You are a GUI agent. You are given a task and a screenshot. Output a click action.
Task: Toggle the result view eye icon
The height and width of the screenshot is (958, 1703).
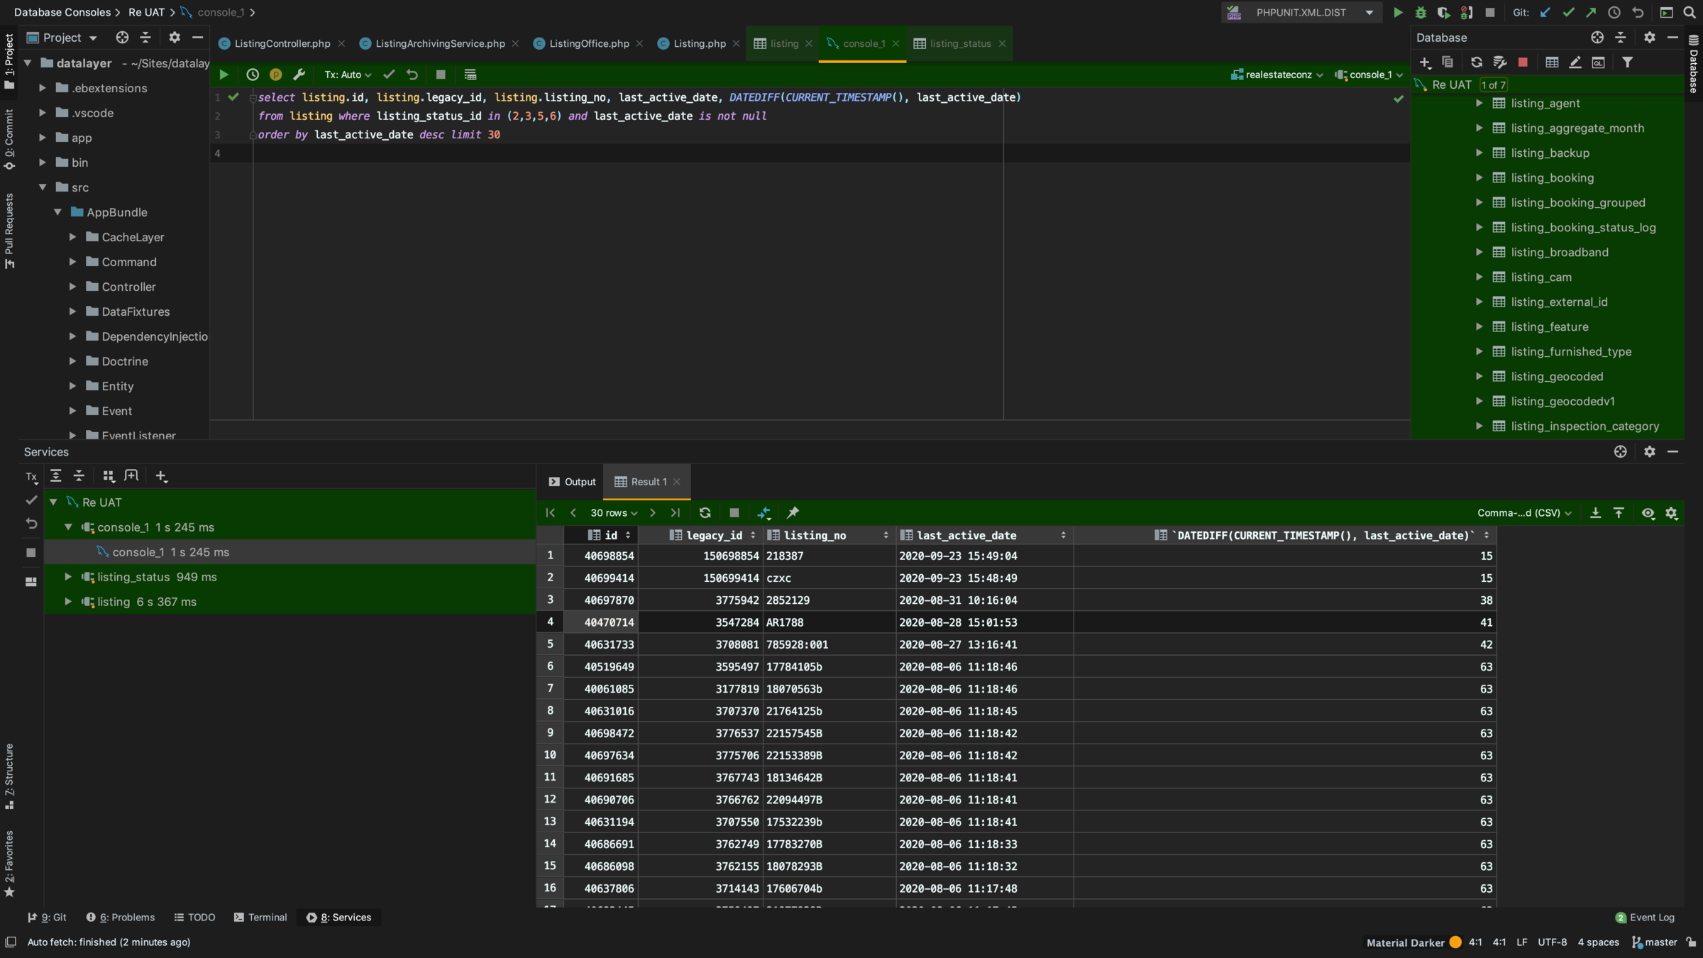click(x=1648, y=512)
